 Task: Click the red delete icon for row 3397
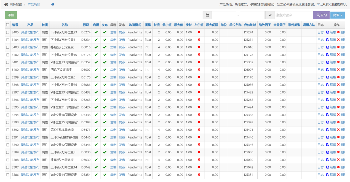pos(338,92)
